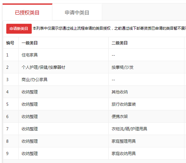Click 家庭整理用具 in row 8

pyautogui.click(x=124, y=141)
